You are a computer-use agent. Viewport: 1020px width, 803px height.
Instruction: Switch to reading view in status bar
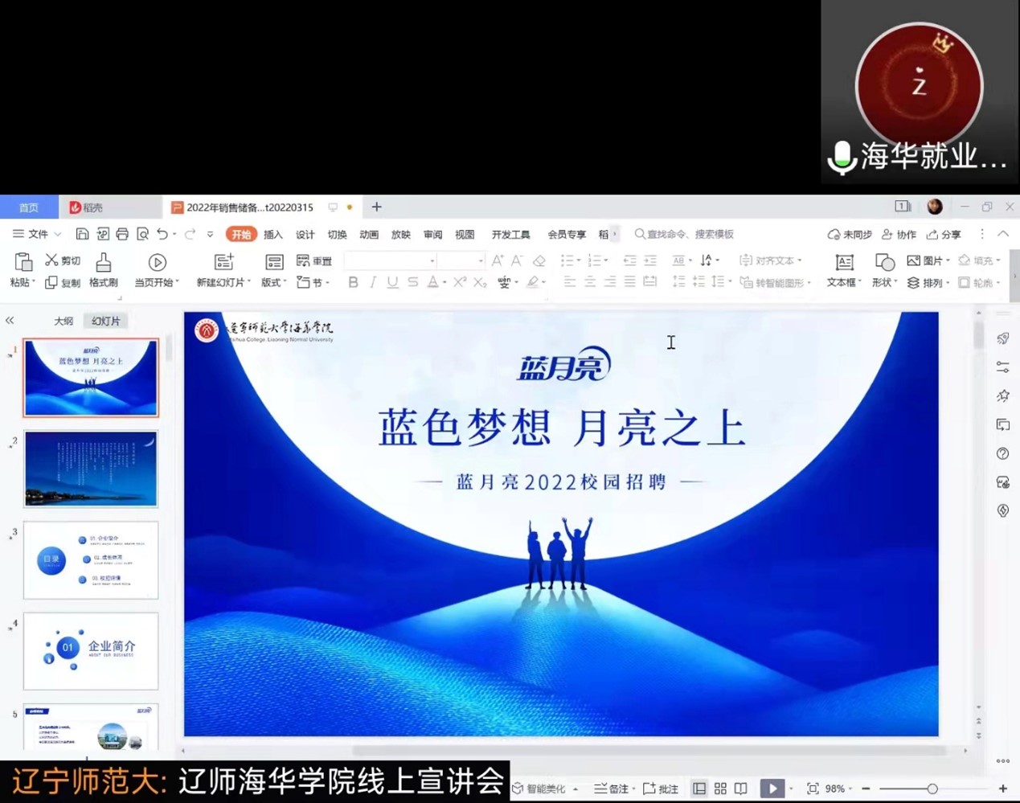tap(741, 789)
